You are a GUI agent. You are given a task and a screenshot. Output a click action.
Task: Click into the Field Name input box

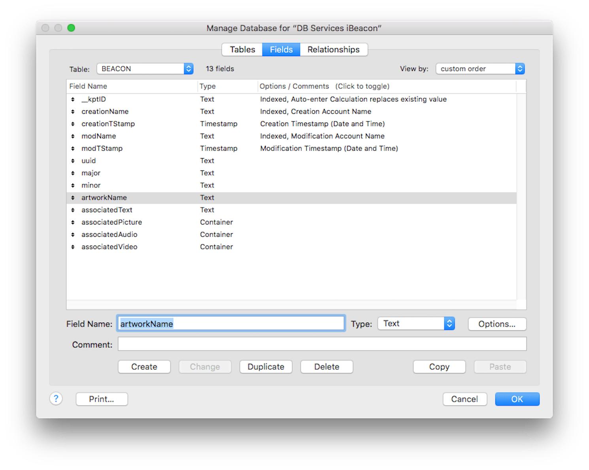tap(231, 324)
